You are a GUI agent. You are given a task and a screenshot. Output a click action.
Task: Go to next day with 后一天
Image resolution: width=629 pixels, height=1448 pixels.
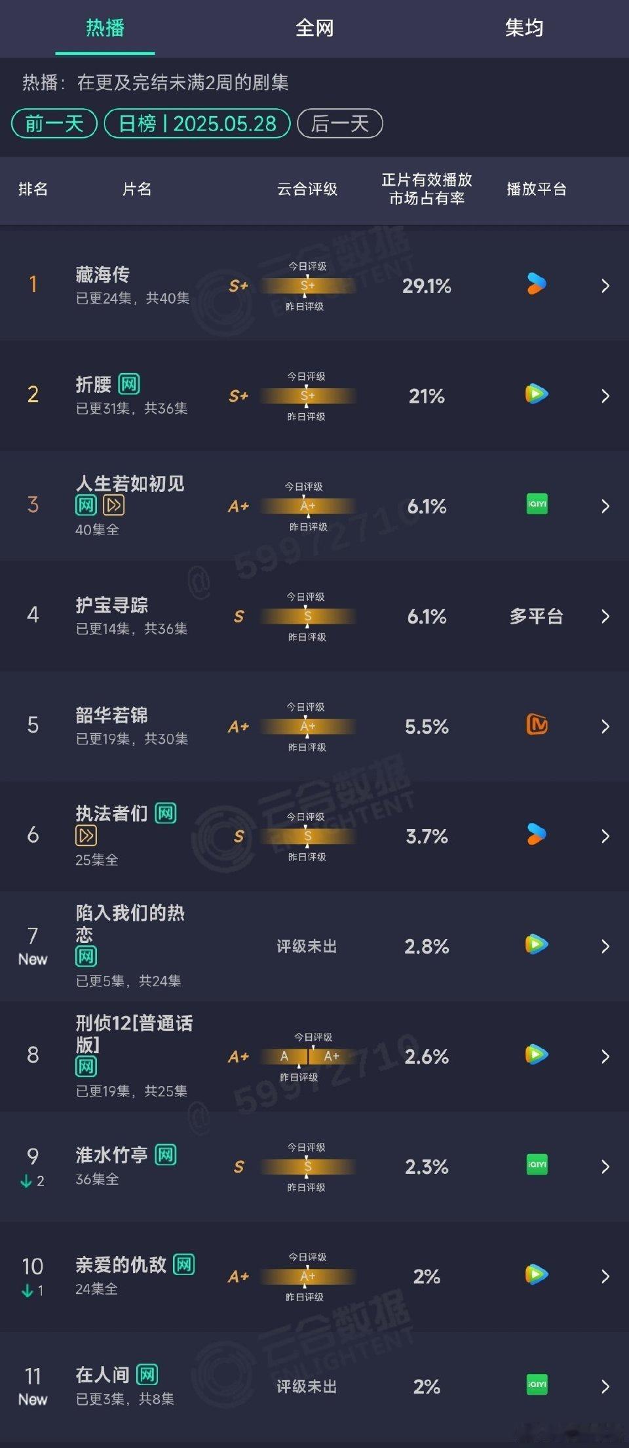[x=340, y=123]
